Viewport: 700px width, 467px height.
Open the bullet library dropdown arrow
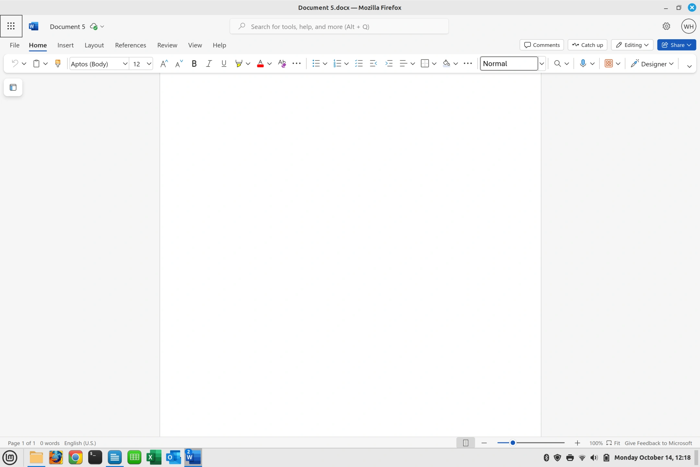pos(325,64)
